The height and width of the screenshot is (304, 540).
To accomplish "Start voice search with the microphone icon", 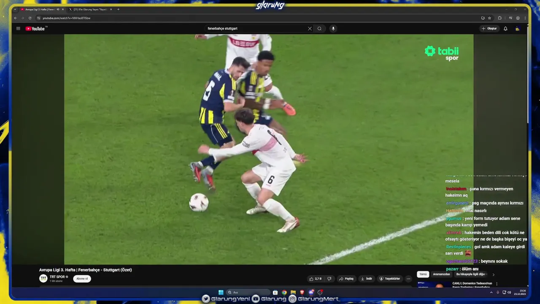I will point(333,29).
